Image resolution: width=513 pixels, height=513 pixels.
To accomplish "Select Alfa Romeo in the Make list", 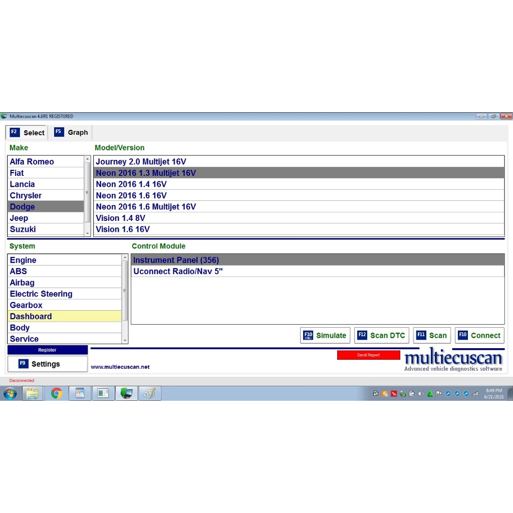I will coord(46,162).
